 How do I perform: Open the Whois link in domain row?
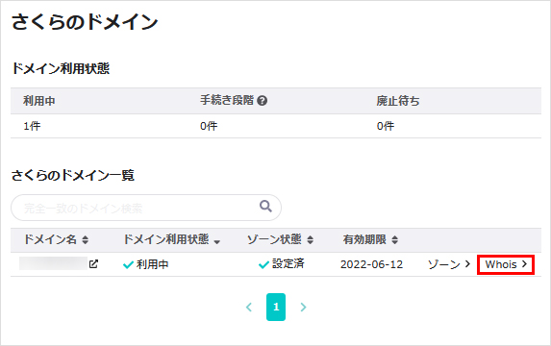tap(506, 264)
